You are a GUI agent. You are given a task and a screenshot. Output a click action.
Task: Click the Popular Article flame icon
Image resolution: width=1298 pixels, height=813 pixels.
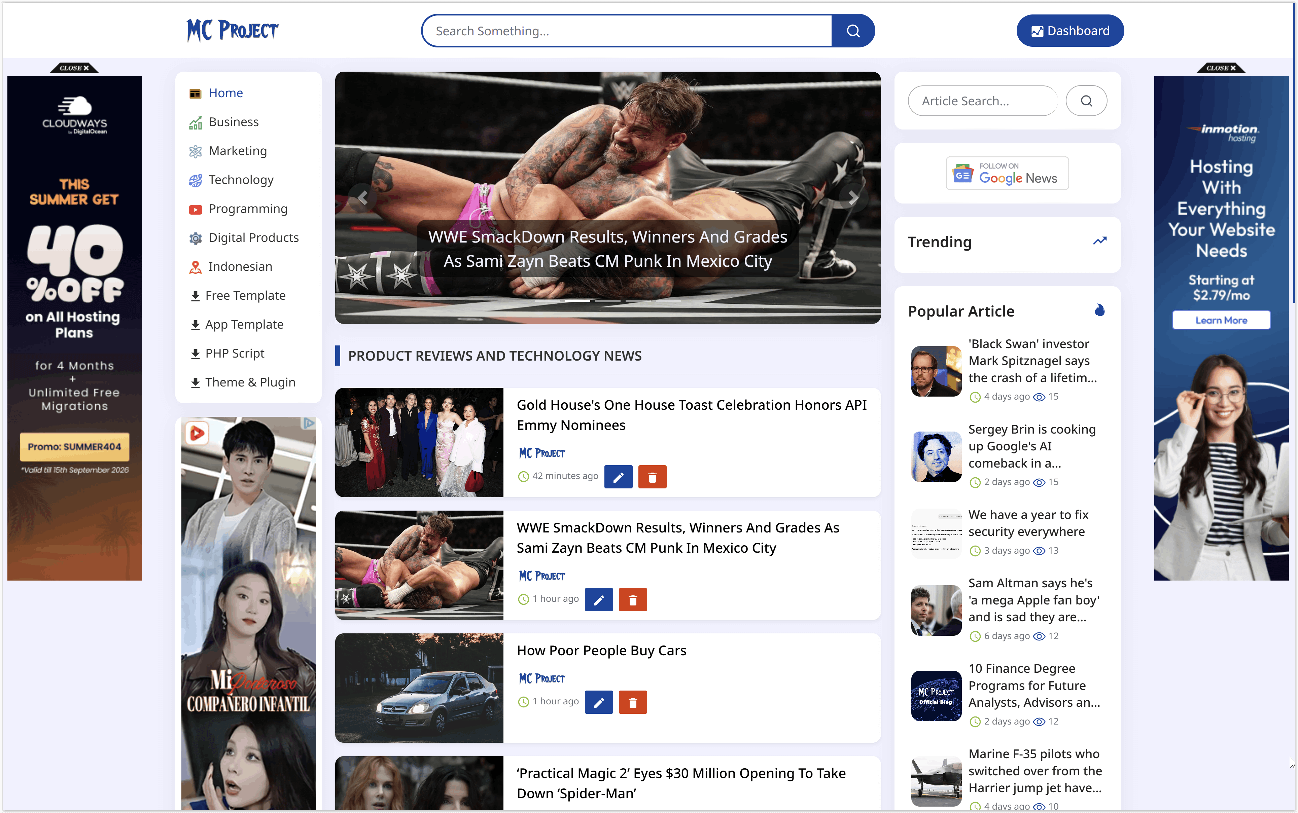1099,310
